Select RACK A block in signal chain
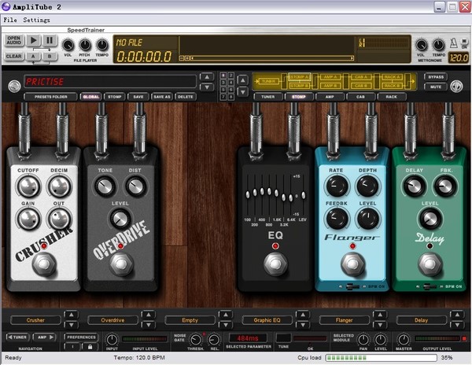The image size is (472, 365). coord(393,77)
